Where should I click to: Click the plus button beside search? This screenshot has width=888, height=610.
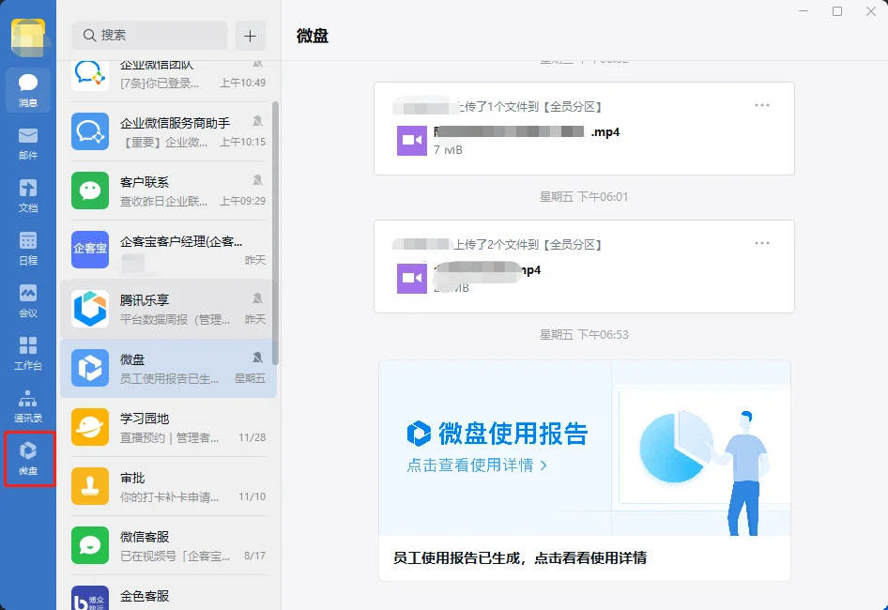pyautogui.click(x=251, y=36)
